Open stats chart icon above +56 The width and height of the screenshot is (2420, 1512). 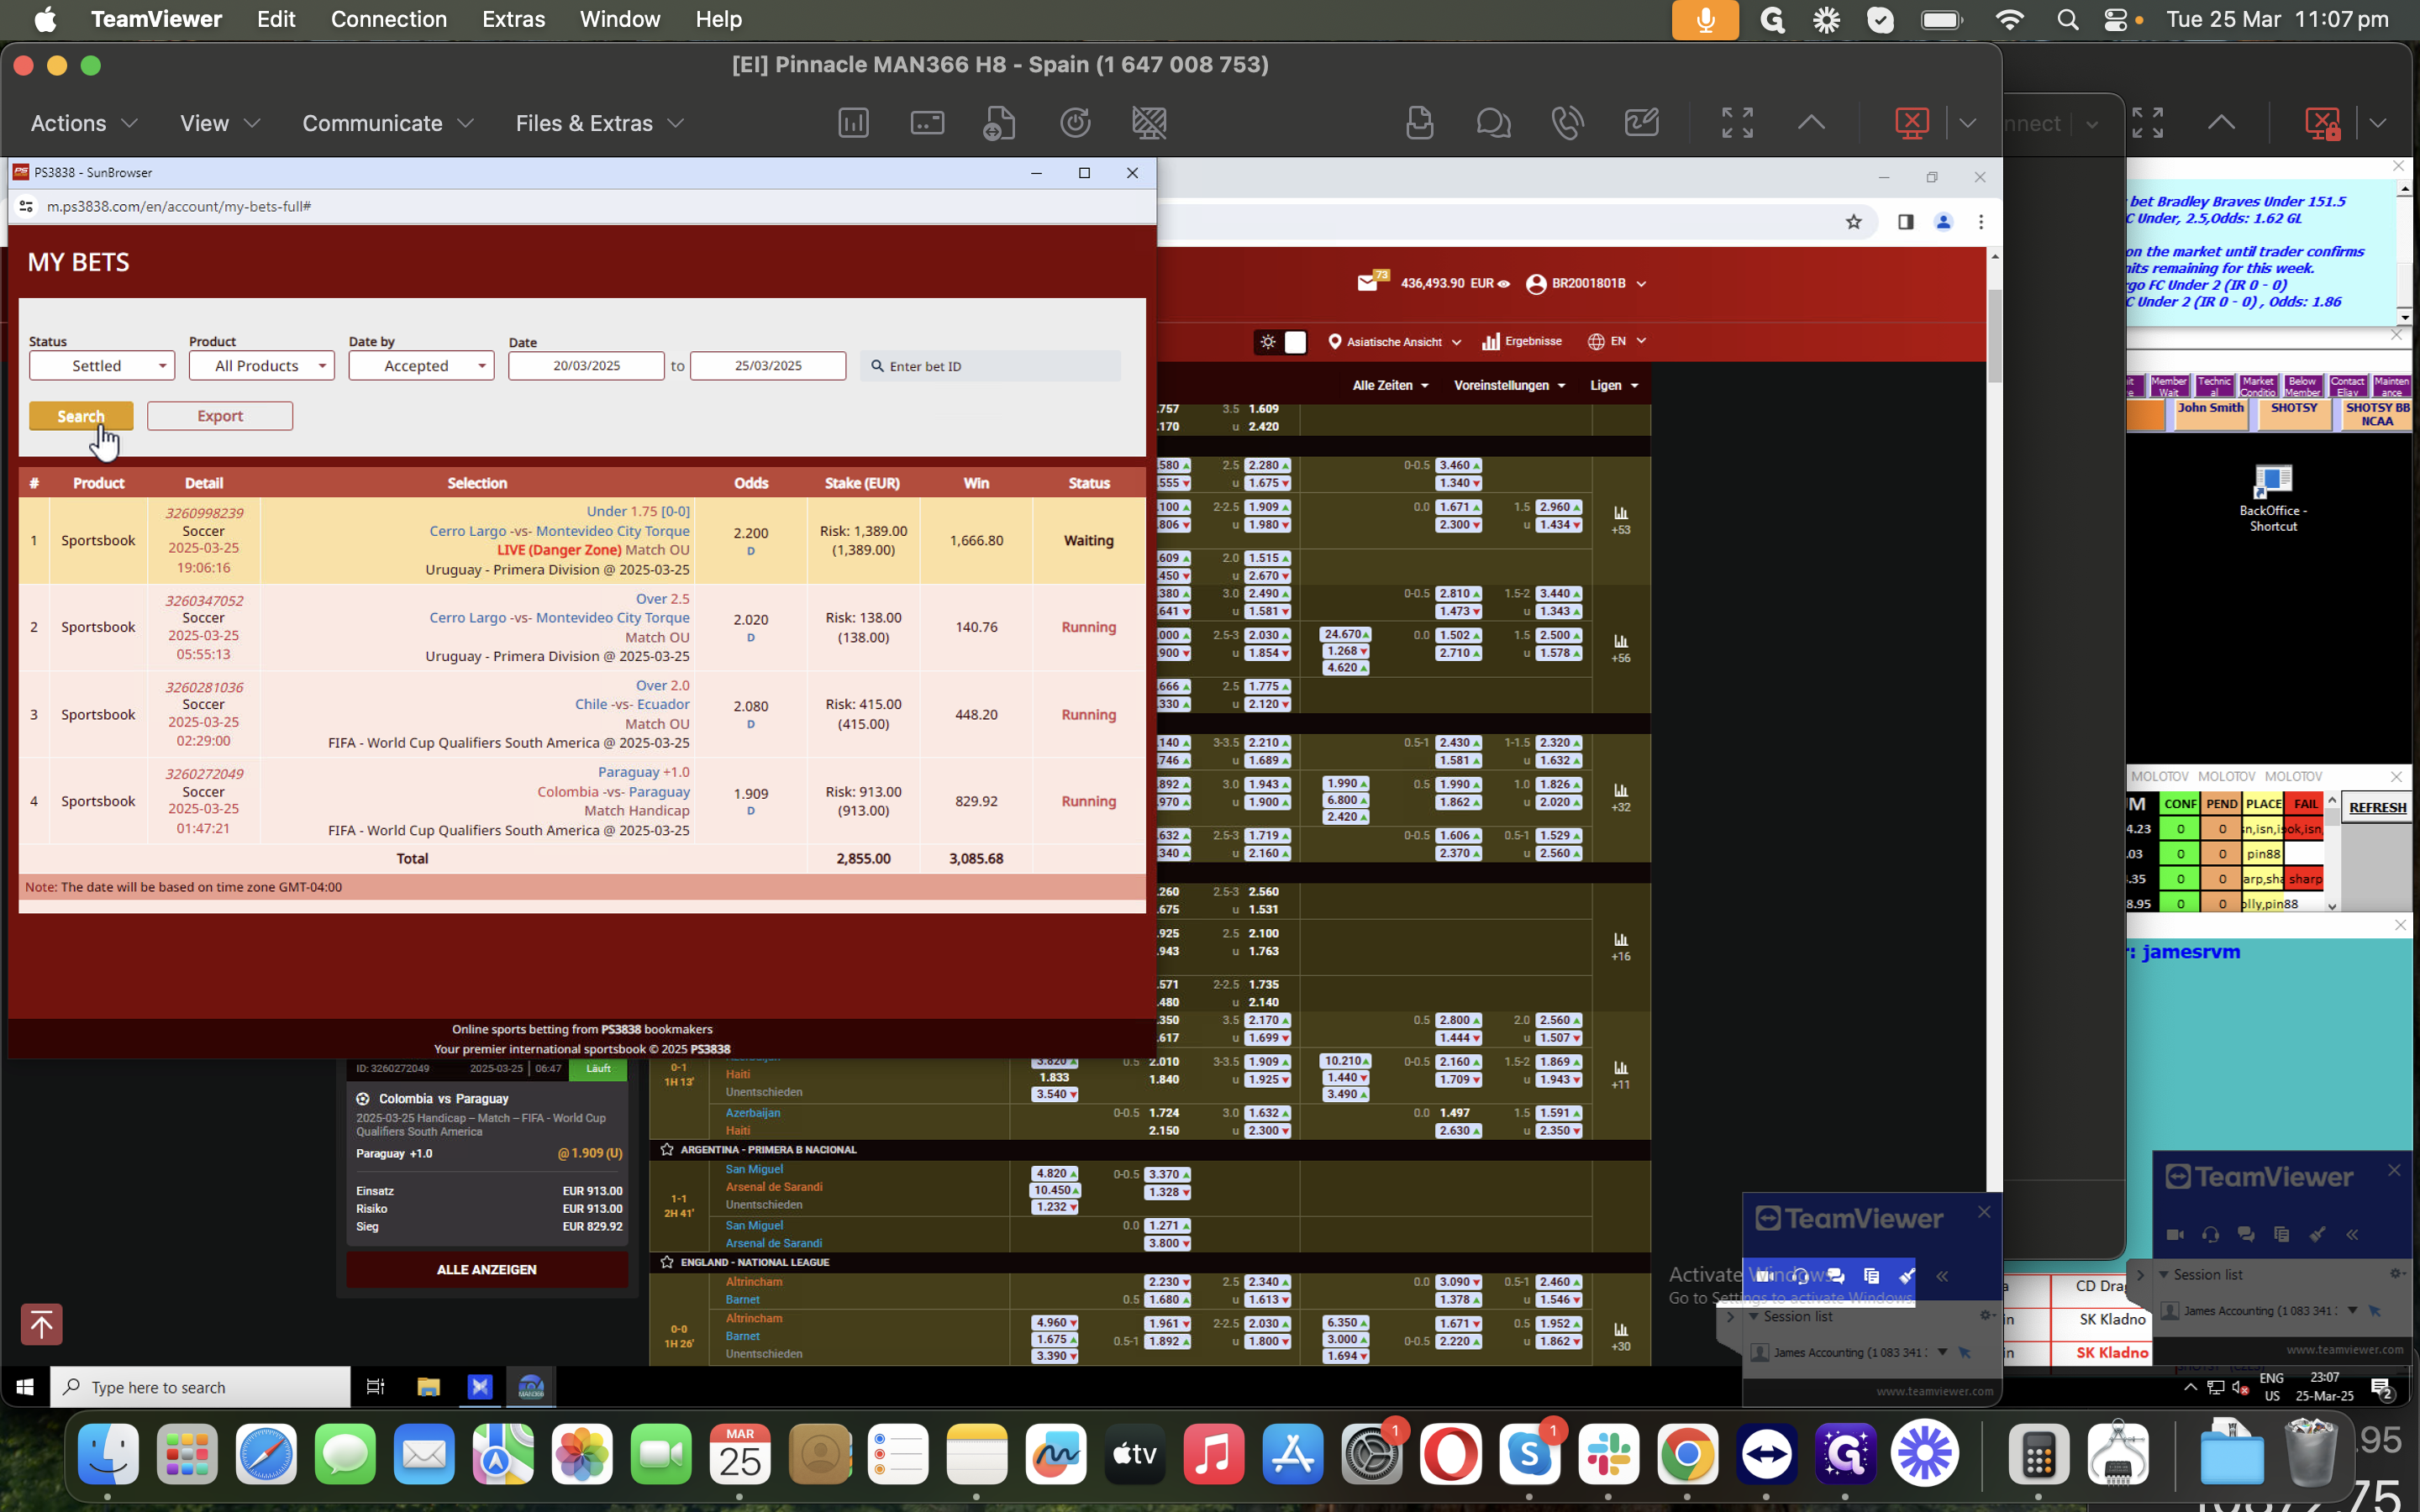coord(1621,641)
